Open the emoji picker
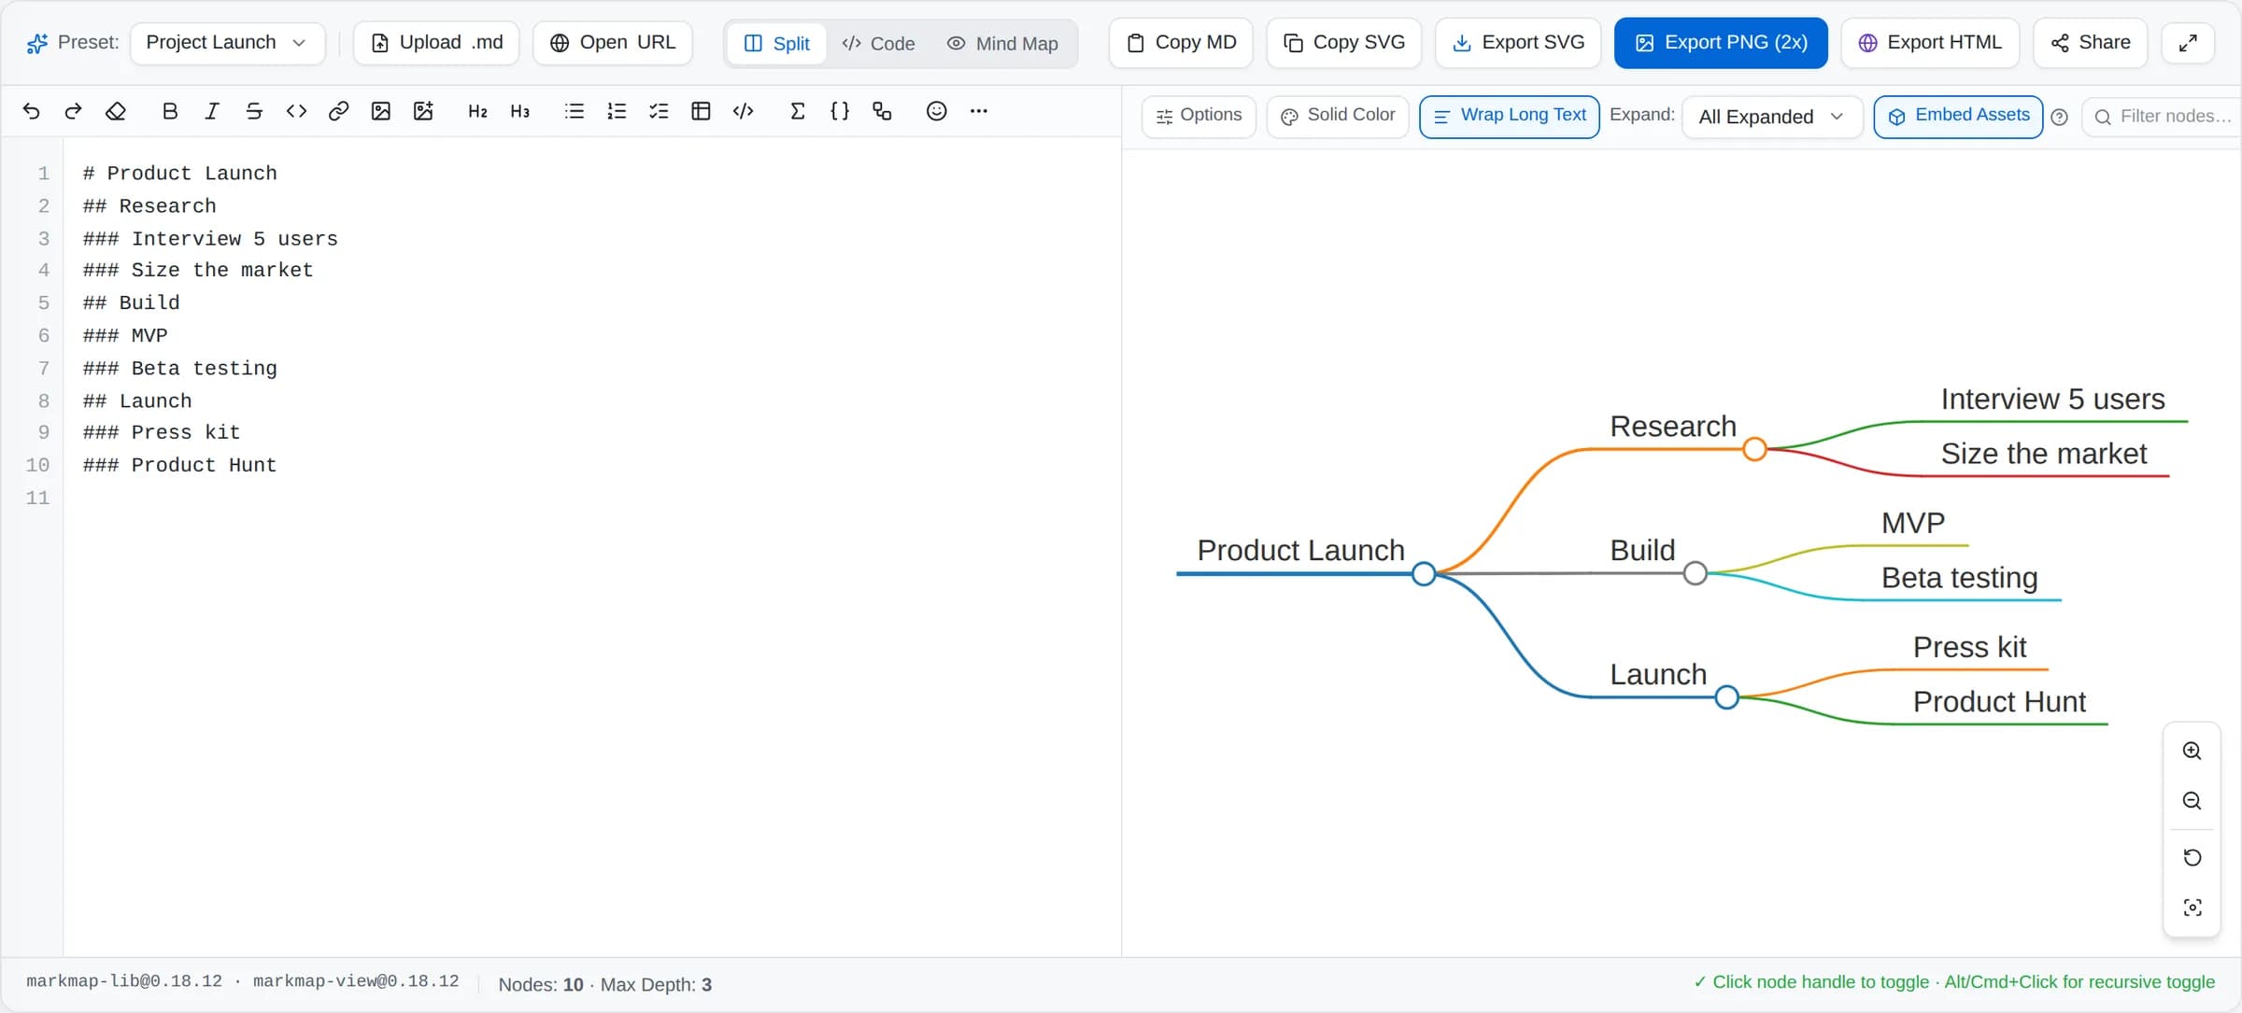The width and height of the screenshot is (2242, 1013). pyautogui.click(x=936, y=111)
